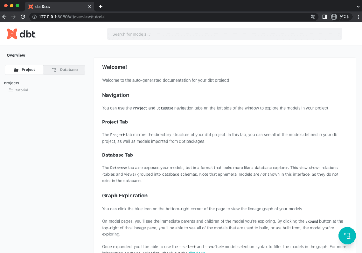
Task: Click the dbt logo in the header
Action: pos(21,34)
